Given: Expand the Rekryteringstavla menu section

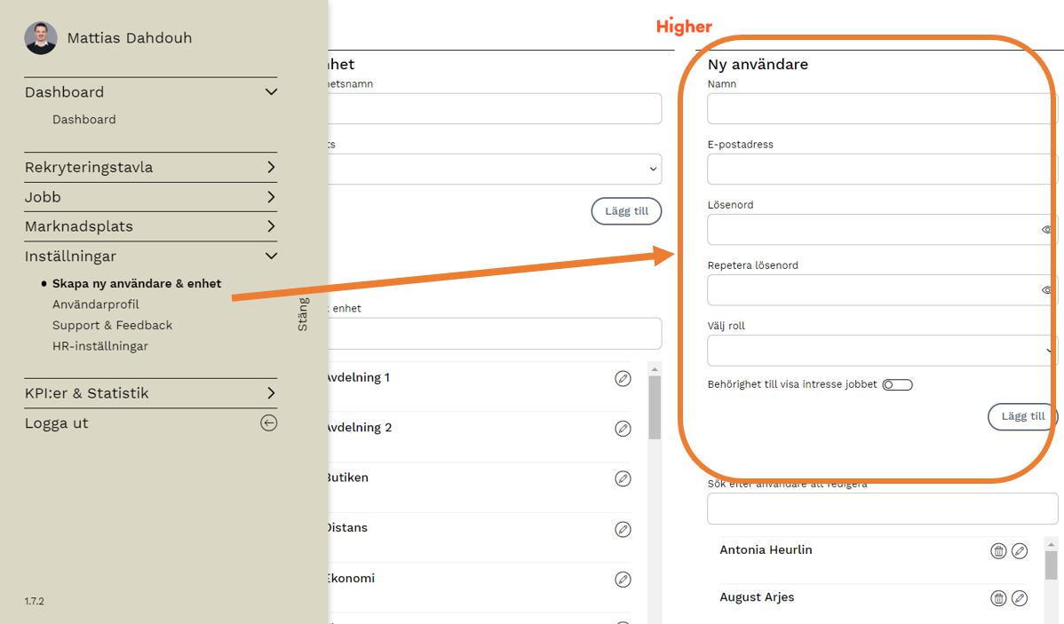Looking at the screenshot, I should click(271, 168).
